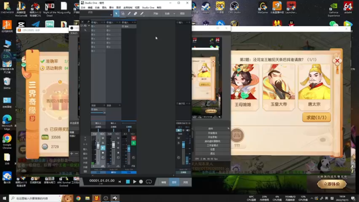The image size is (359, 202).
Task: Add insert with plus on first channel
Action: point(105,22)
